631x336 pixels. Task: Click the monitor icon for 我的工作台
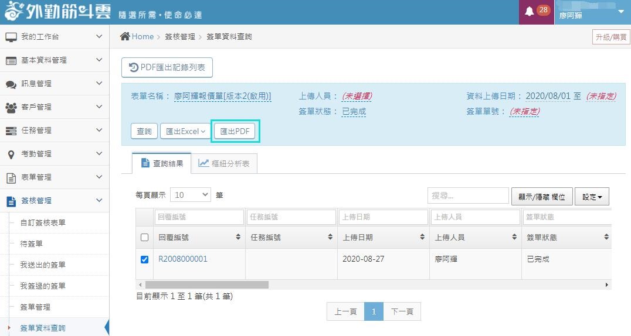[11, 37]
